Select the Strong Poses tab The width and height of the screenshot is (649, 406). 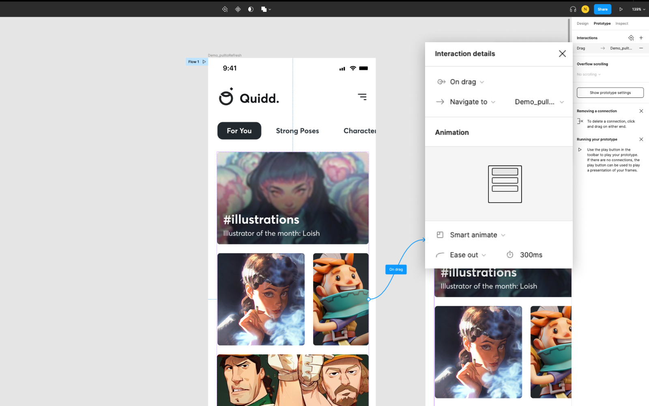(297, 131)
